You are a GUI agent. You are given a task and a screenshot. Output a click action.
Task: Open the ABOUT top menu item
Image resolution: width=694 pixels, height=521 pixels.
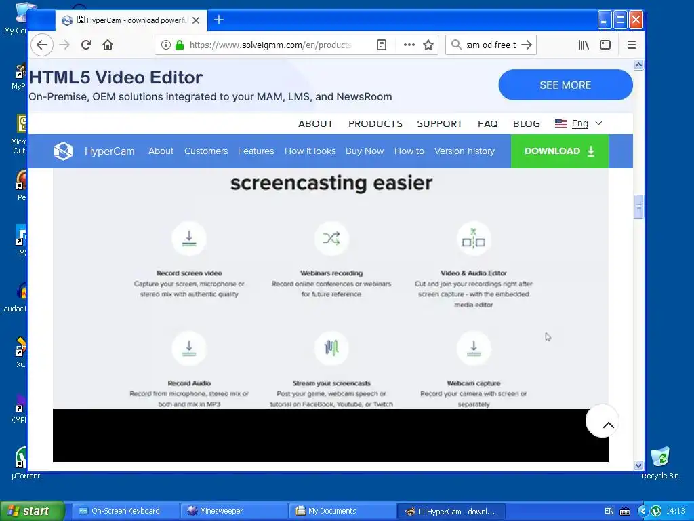tap(315, 123)
